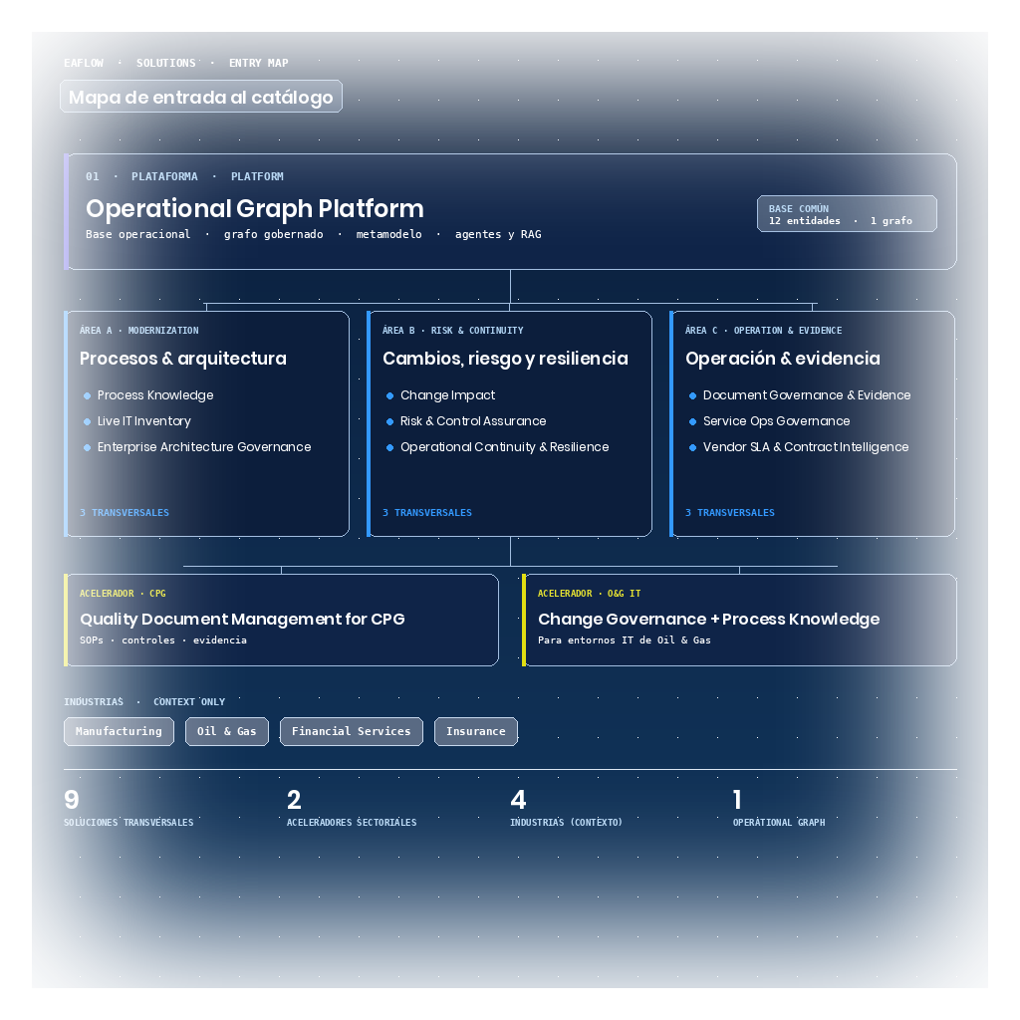Open 'Operación & evidencia' card heading

point(783,359)
